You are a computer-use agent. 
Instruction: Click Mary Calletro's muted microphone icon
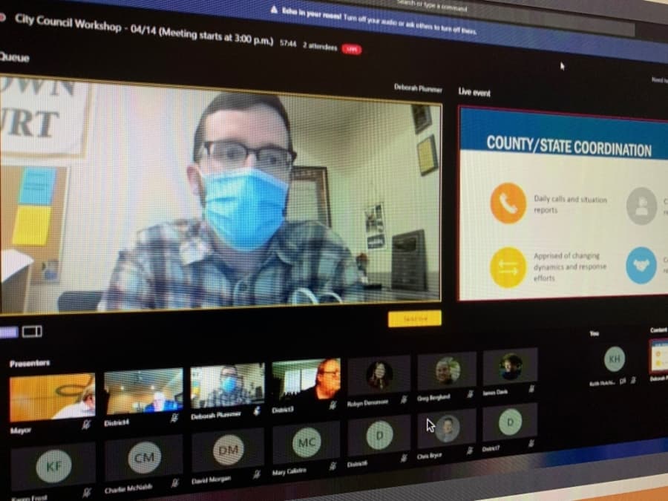tap(333, 467)
